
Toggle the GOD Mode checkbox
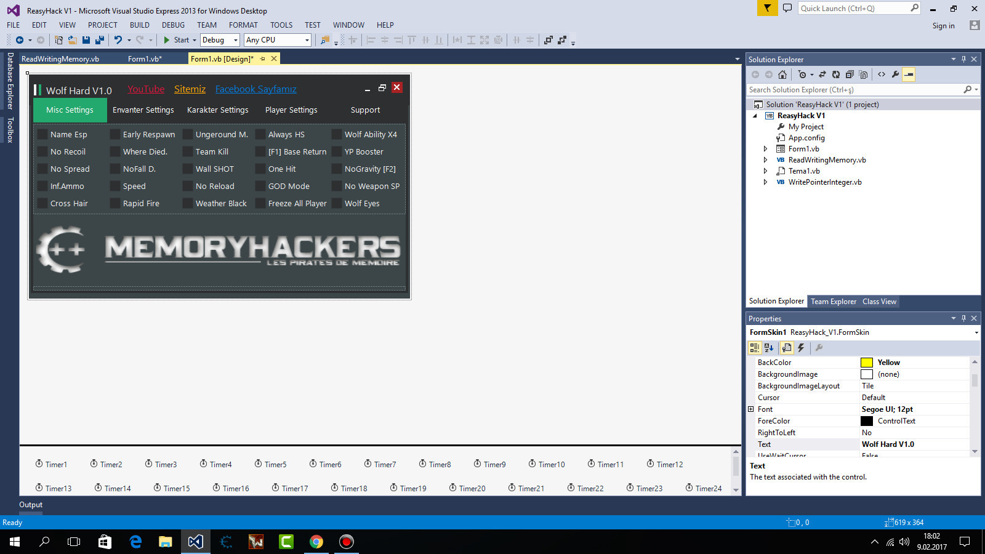[260, 186]
